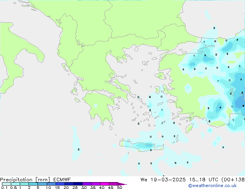Select the legend swatch for 20–25 mm
This screenshot has width=245, height=189.
[69, 184]
